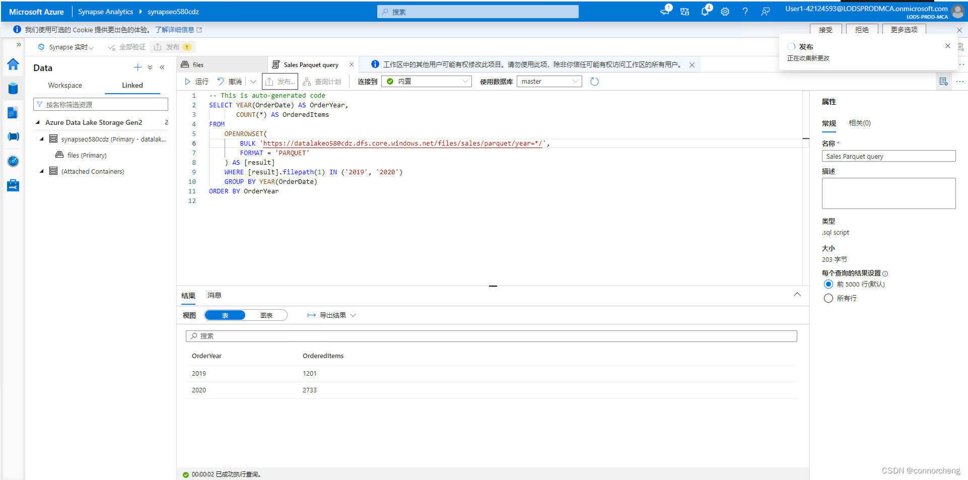
Task: Collapse the Data panel with double chevron
Action: click(162, 67)
